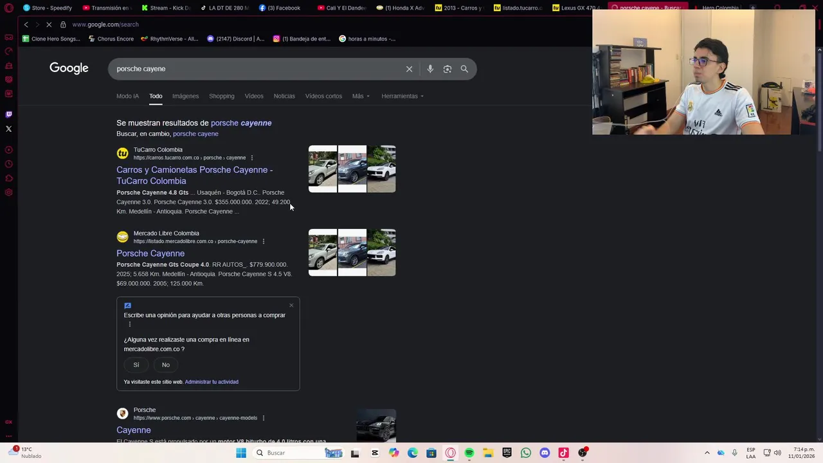Open Clone Hero Songs bookmark
This screenshot has height=463, width=823.
tap(51, 39)
